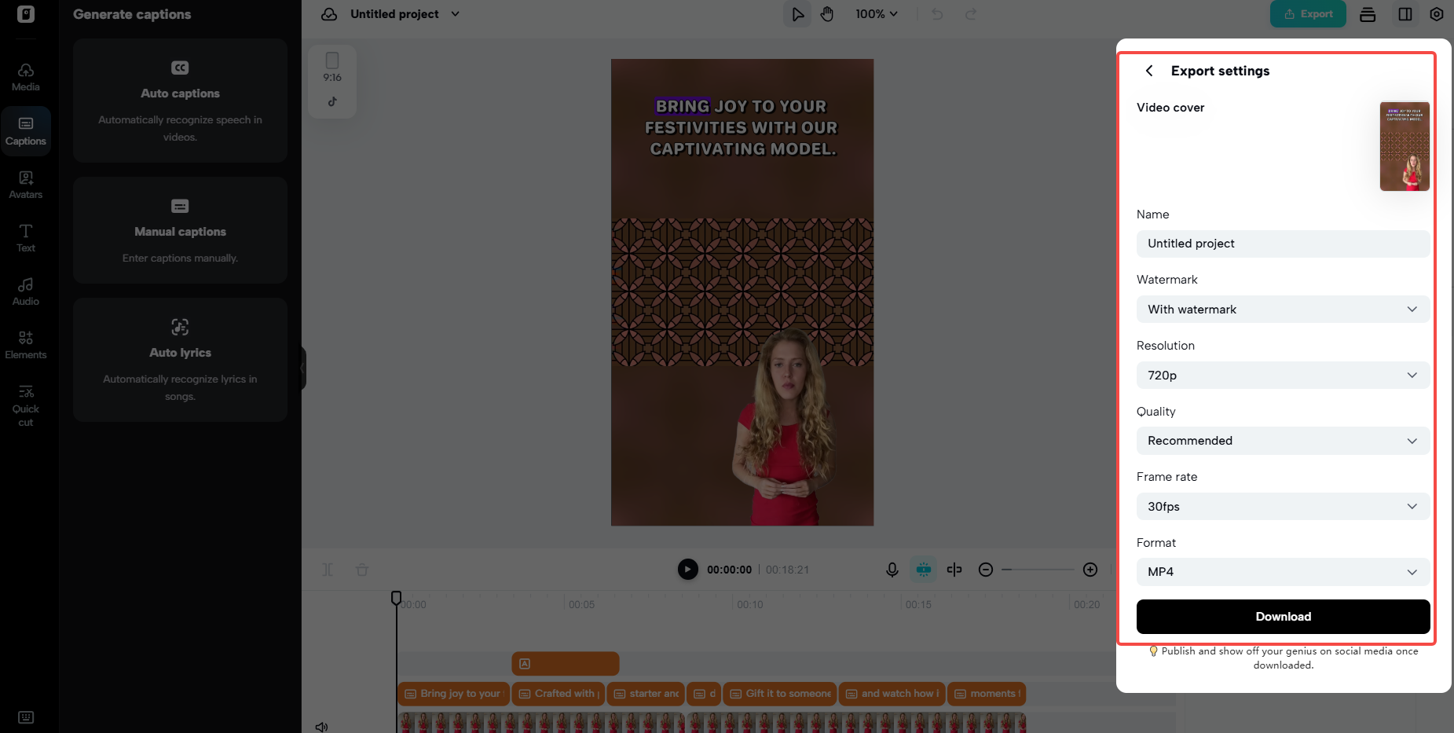1454x733 pixels.
Task: Activate the Hand tool in the toolbar
Action: pos(827,13)
